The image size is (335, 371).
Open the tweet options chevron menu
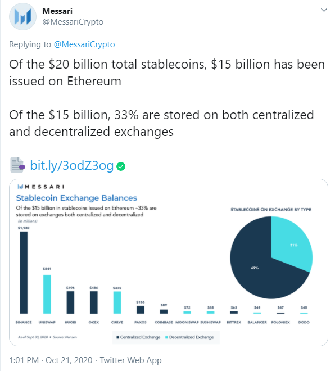pos(324,10)
